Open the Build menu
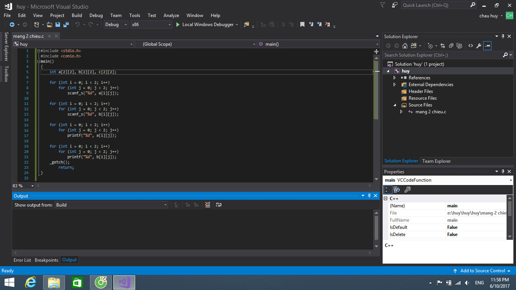This screenshot has width=516, height=290. tap(77, 15)
